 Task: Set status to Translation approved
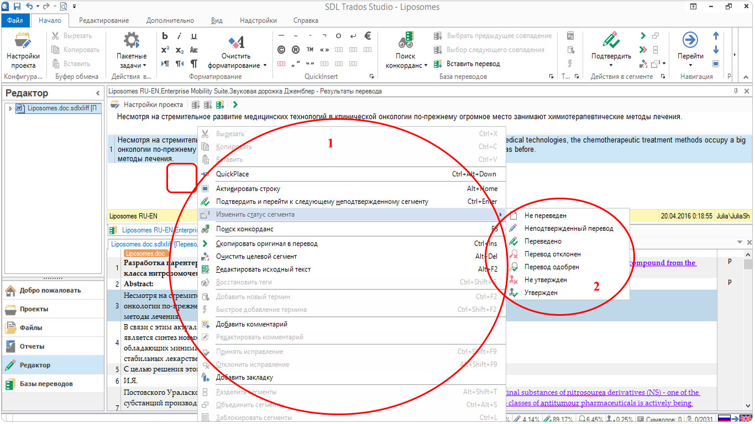click(568, 267)
